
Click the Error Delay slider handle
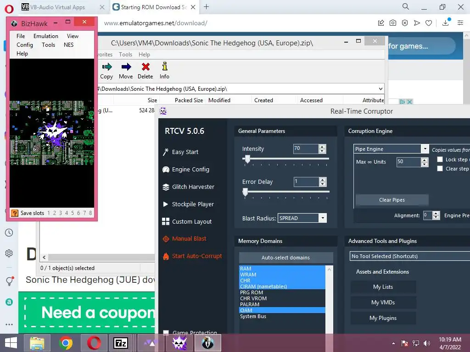point(245,192)
